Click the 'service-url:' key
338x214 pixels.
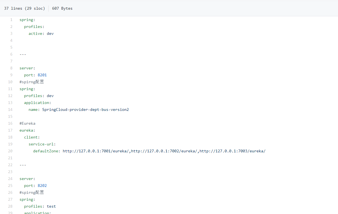pyautogui.click(x=42, y=144)
